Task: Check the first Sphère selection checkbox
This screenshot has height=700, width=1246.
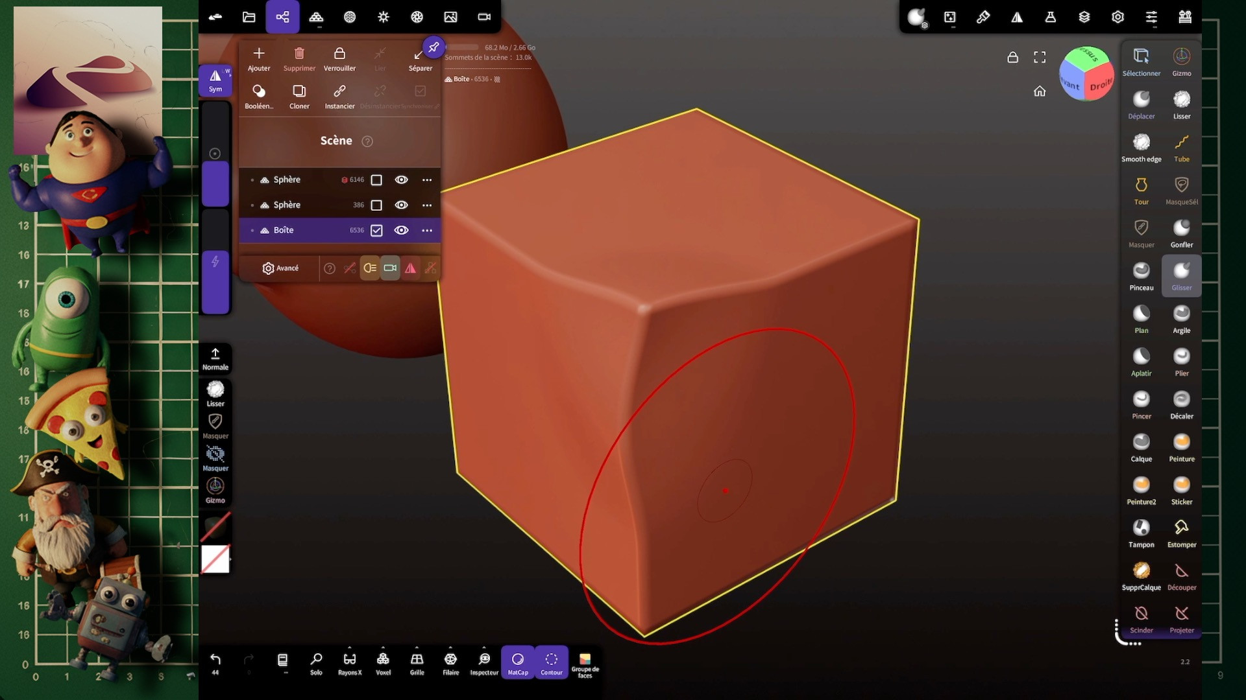Action: (x=376, y=180)
